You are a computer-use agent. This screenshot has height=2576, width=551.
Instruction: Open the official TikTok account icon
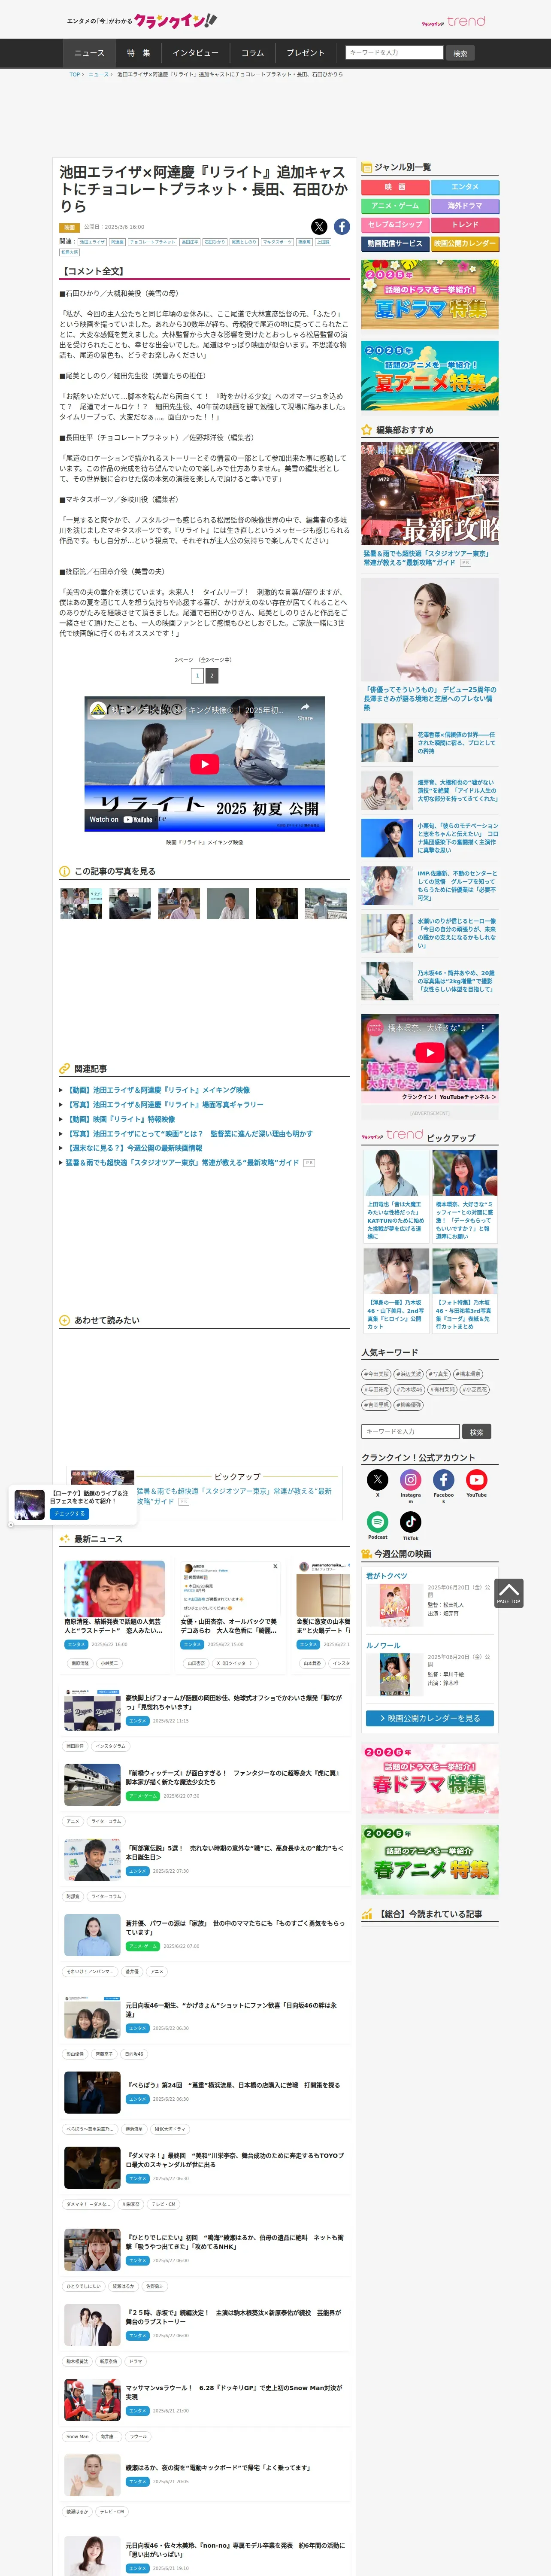click(411, 1521)
